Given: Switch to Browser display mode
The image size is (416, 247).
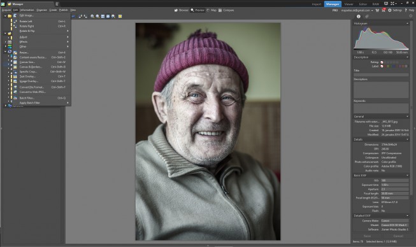Looking at the screenshot, I should click(x=182, y=10).
